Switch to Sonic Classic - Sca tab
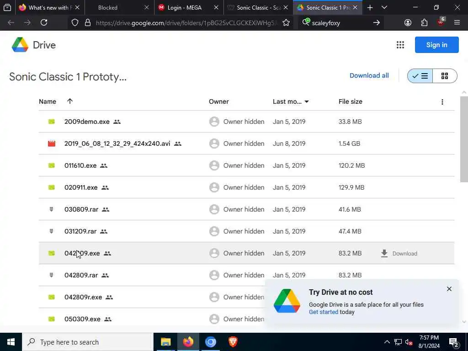Viewport: 468px width, 351px height. pos(259,7)
